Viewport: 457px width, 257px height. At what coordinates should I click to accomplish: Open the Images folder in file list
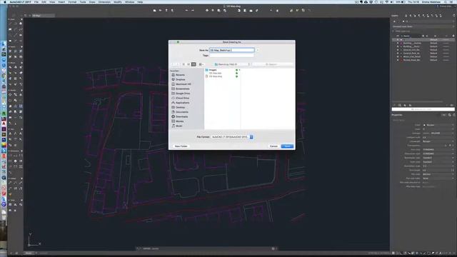(213, 70)
